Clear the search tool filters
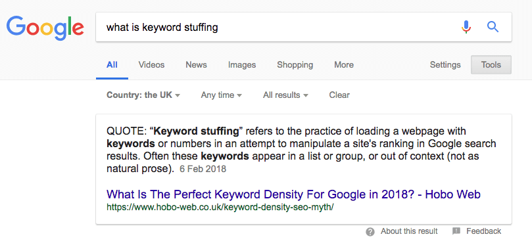Image resolution: width=532 pixels, height=247 pixels. click(x=339, y=95)
